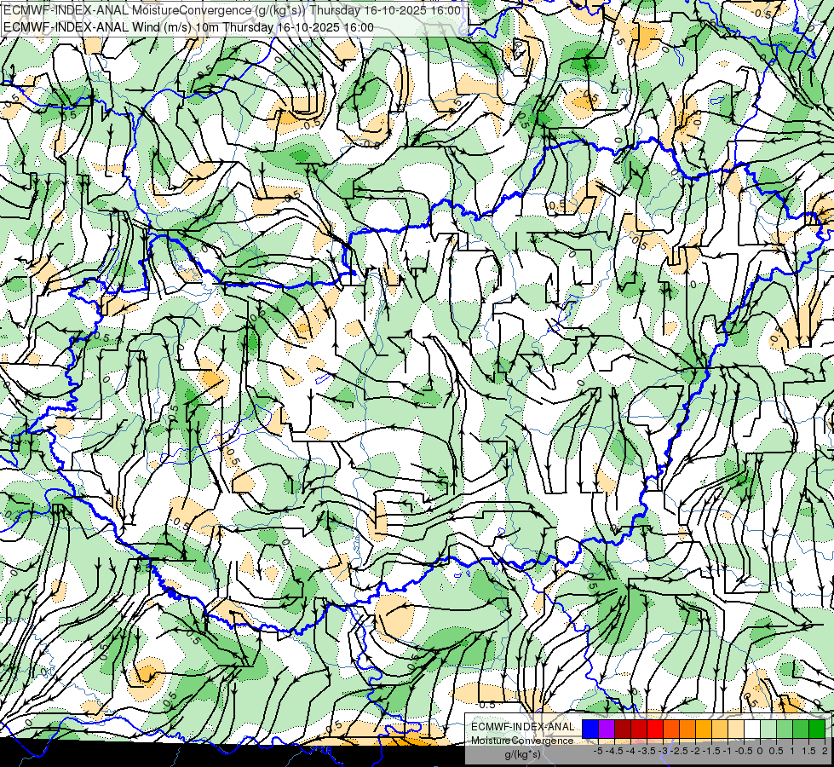
Task: Click the '-3.5' legend tick label
Action: (647, 751)
